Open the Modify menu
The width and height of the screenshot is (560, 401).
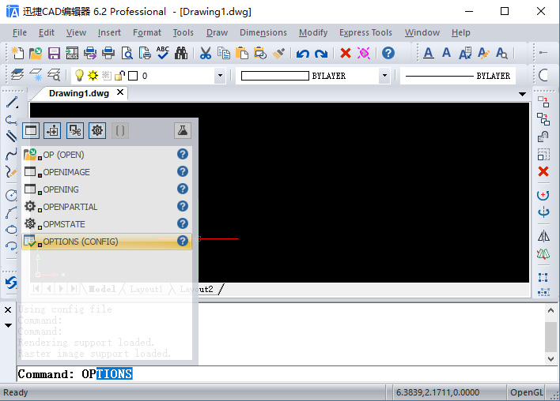313,32
